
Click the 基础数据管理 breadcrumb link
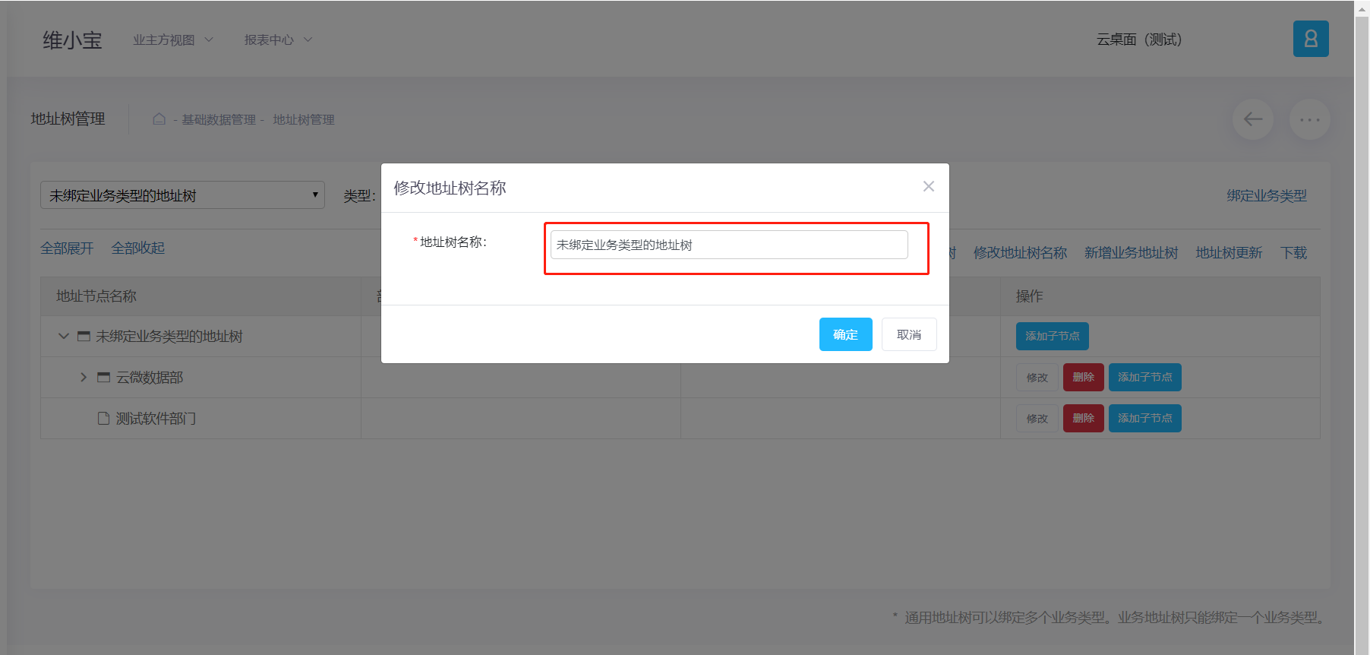click(219, 119)
